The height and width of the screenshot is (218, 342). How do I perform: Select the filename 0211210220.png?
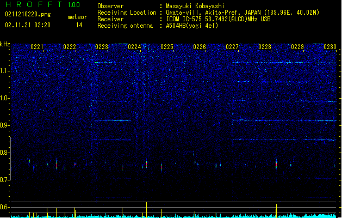point(28,14)
